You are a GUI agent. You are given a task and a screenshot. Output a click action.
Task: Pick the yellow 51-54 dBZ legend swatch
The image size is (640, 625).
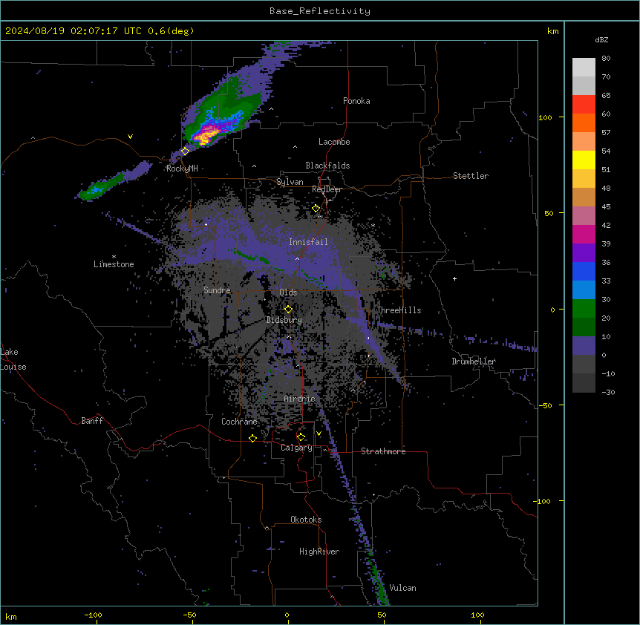pos(584,160)
